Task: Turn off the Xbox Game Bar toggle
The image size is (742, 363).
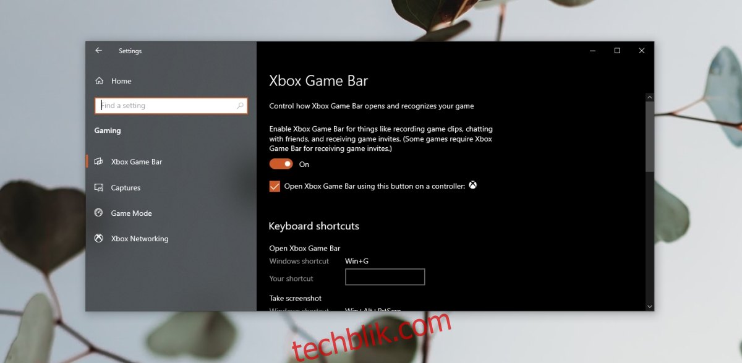Action: pos(281,164)
